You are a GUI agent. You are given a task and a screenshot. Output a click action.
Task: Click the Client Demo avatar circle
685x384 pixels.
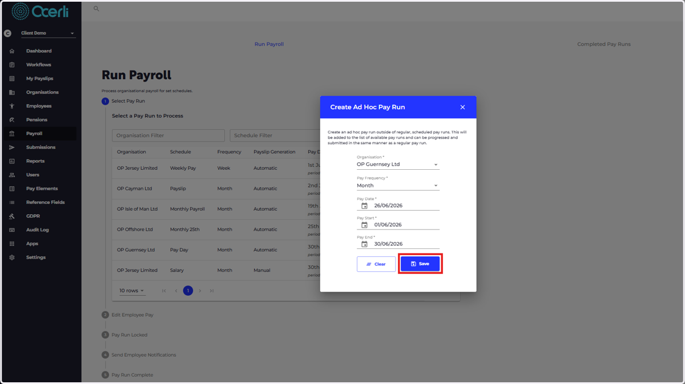7,34
